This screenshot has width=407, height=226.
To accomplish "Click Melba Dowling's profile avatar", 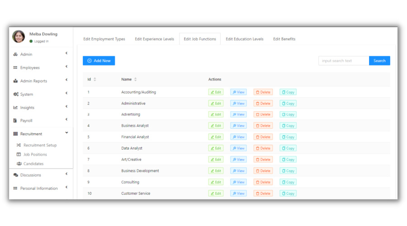I will coord(19,37).
